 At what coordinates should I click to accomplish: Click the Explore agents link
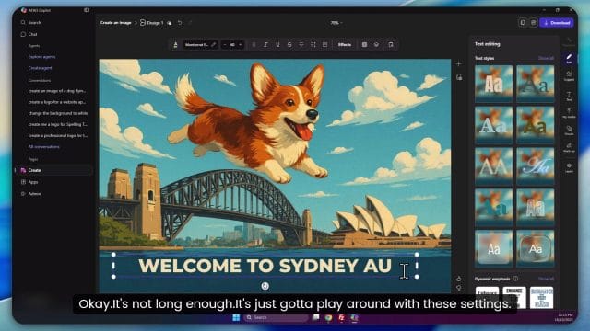pyautogui.click(x=41, y=57)
